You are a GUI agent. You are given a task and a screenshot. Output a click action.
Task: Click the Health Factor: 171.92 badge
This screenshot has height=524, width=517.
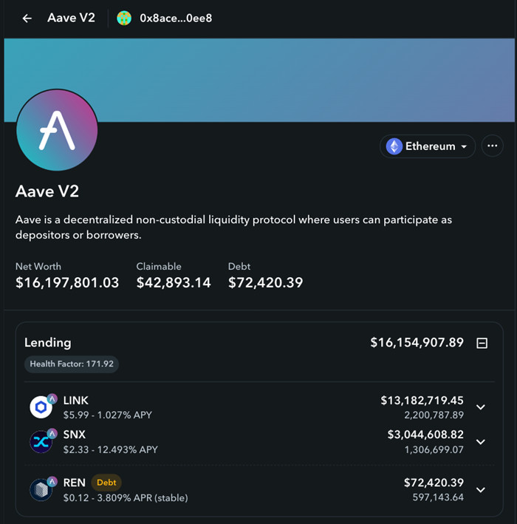point(72,364)
